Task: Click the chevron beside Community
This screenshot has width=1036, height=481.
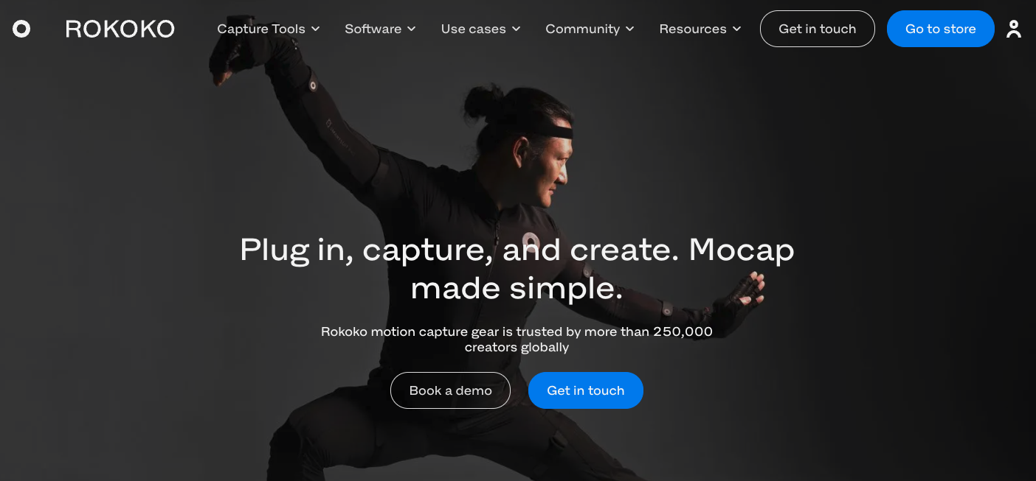Action: [630, 29]
